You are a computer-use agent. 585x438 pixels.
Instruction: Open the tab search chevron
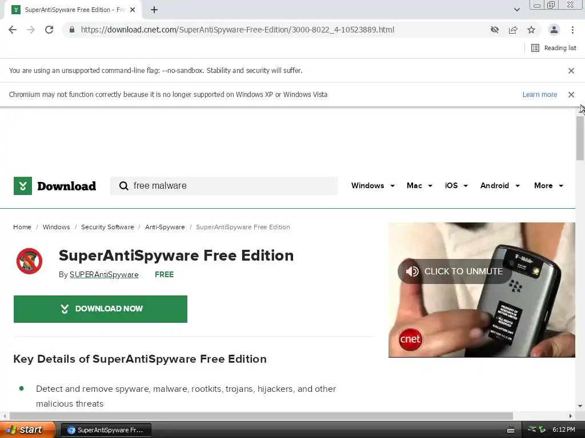[x=516, y=10]
